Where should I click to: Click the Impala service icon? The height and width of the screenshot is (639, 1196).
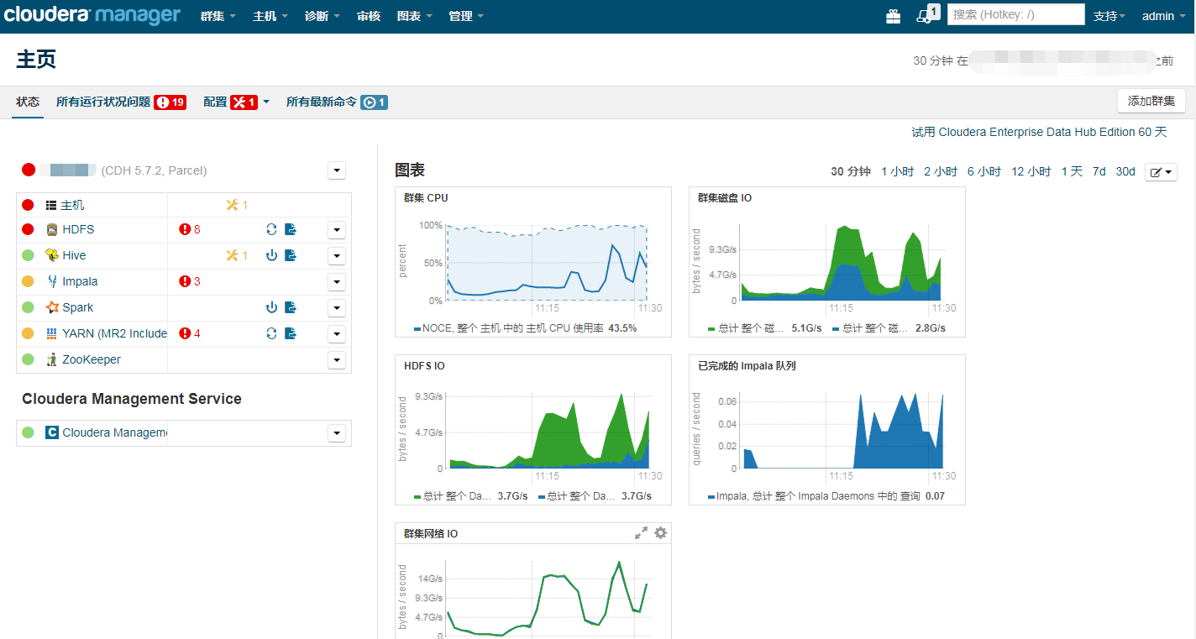click(52, 281)
